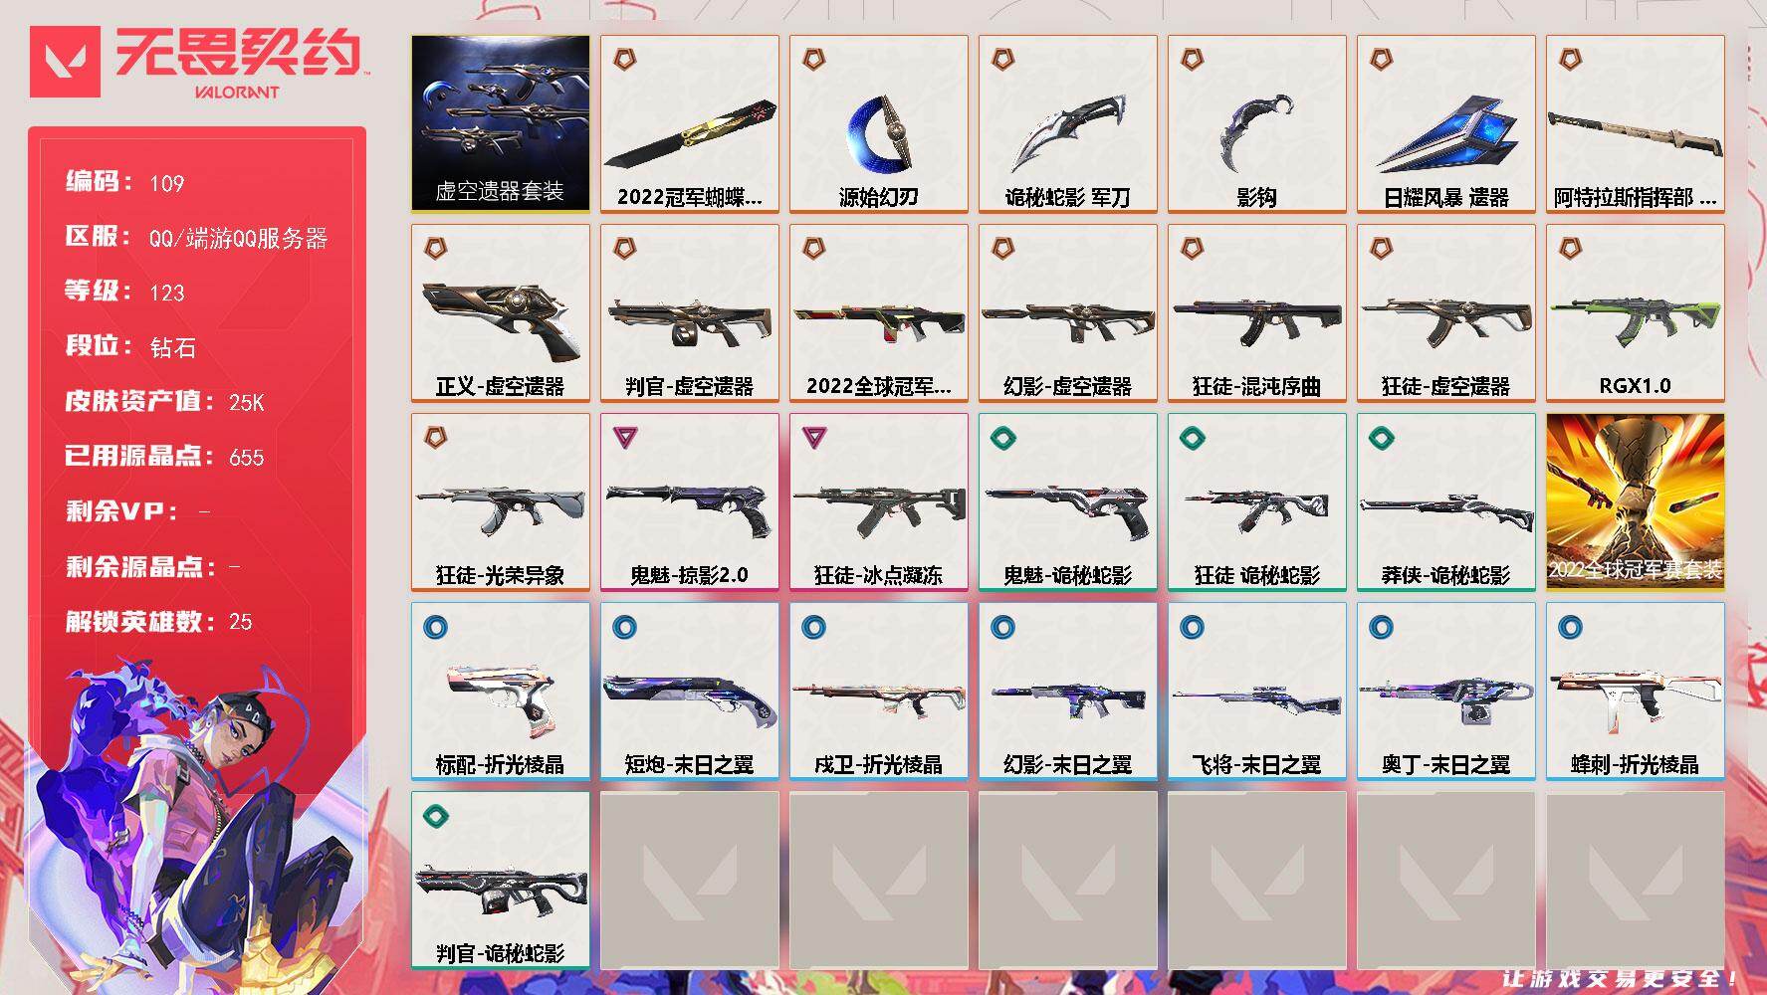Select the 飞将-末日之翼 marshal skin
The height and width of the screenshot is (995, 1767).
tap(1257, 691)
